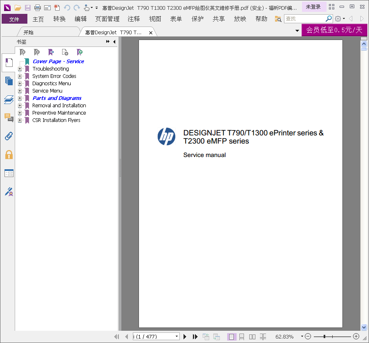Go to the first page button
The height and width of the screenshot is (343, 369).
116,336
